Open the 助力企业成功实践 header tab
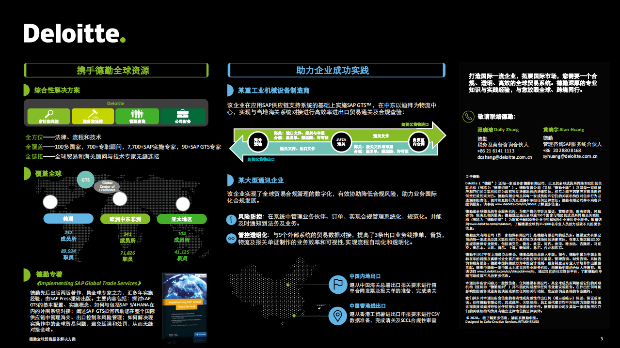This screenshot has height=348, width=620. point(335,70)
